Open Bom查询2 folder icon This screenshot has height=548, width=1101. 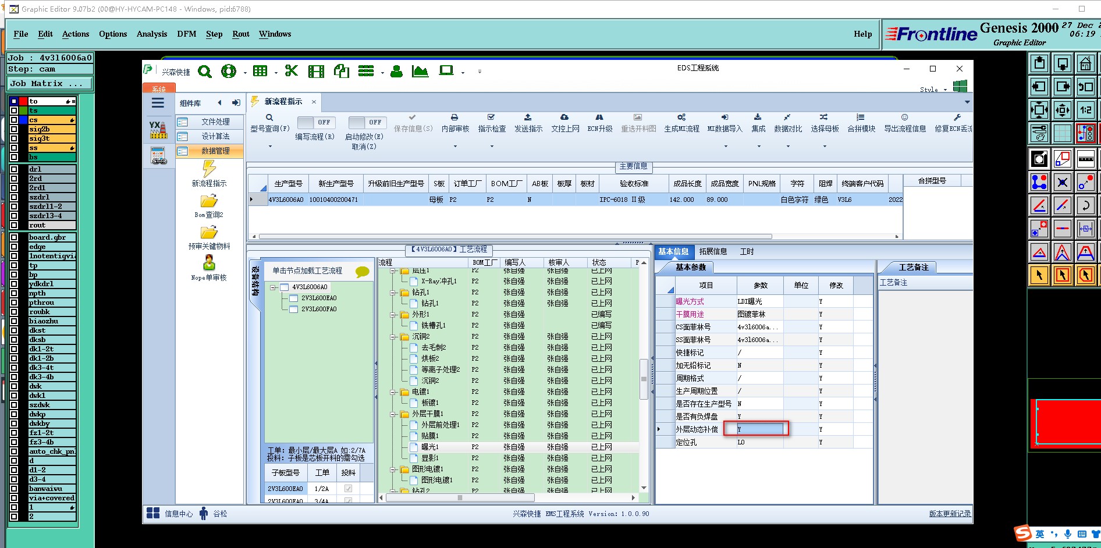coord(209,201)
